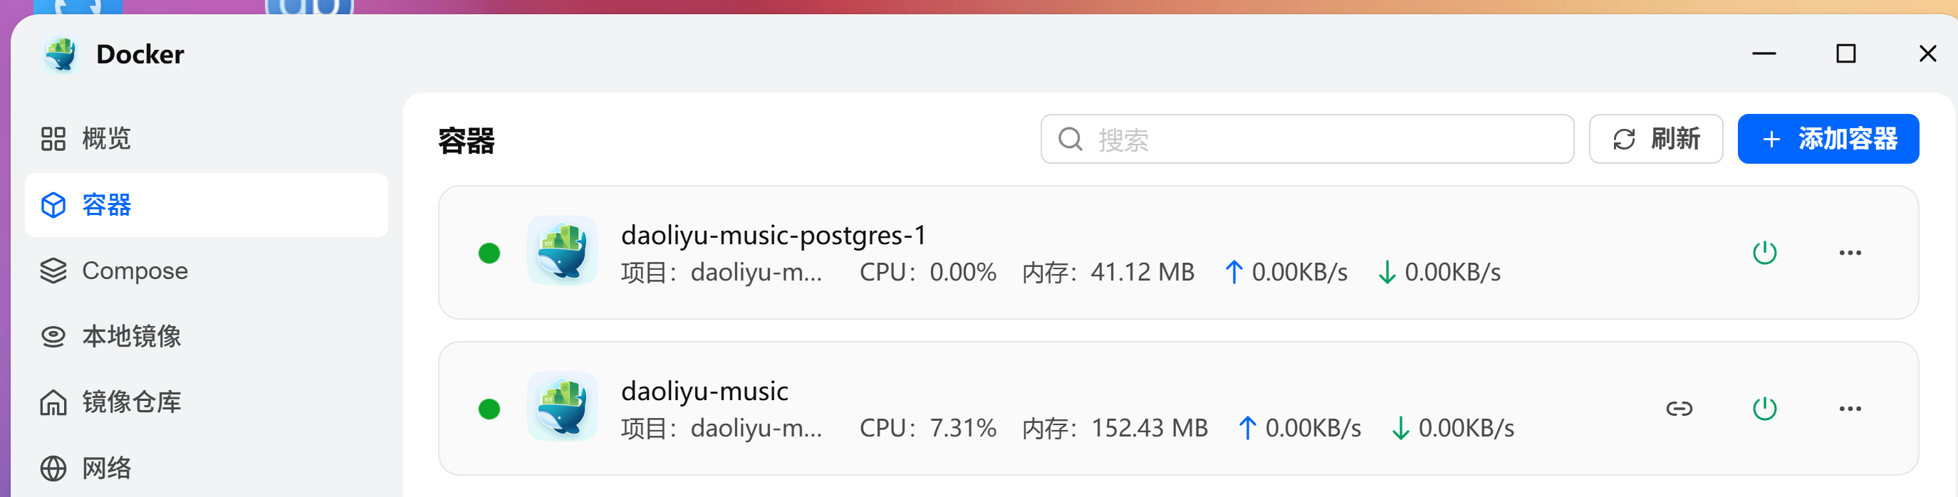Open more options for daoliyu-music-postgres-1
This screenshot has width=1958, height=497.
(x=1848, y=253)
